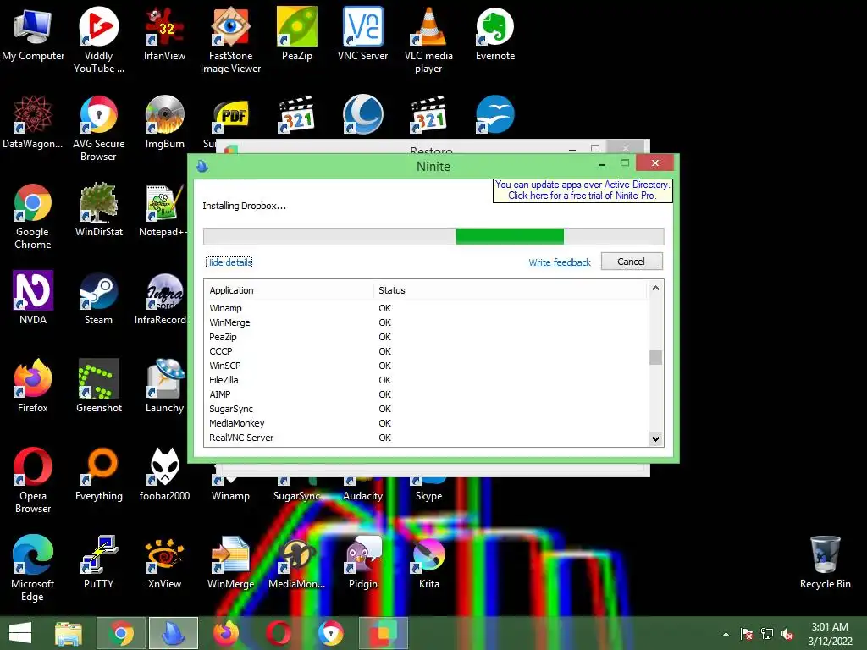
Task: Open the Recycle Bin
Action: click(x=825, y=562)
